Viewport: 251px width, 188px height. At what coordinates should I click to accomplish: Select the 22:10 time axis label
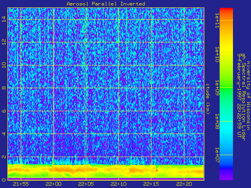tap(118, 184)
